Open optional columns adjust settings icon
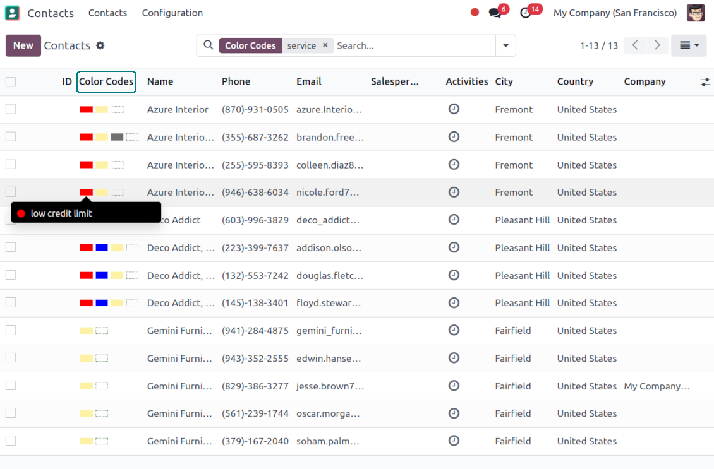 tap(705, 82)
